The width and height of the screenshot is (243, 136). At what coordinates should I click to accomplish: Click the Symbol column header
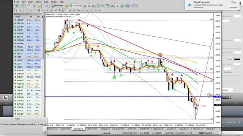[x=17, y=17]
